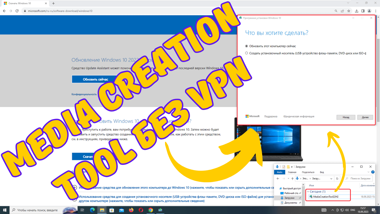
Task: Bookmark this page with the star
Action: pos(349,11)
